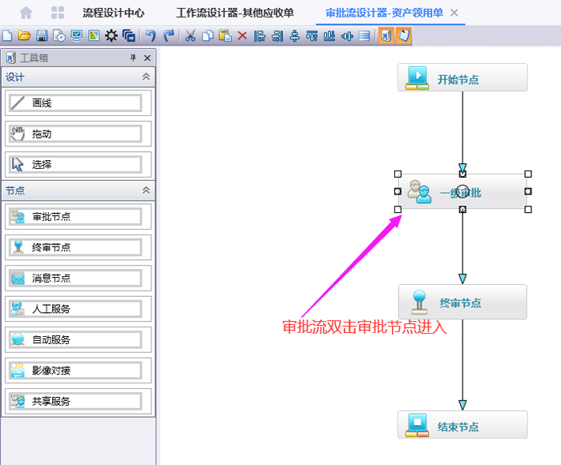The image size is (561, 465).
Task: Open settings via the gear icon
Action: (x=111, y=36)
